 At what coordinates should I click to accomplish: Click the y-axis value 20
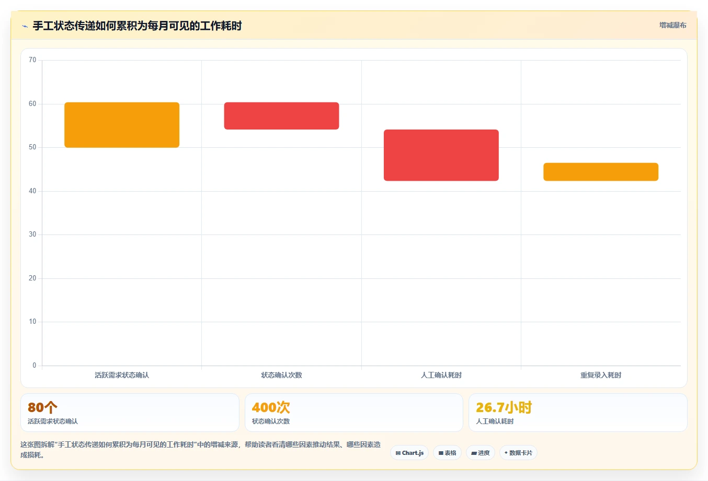point(32,278)
